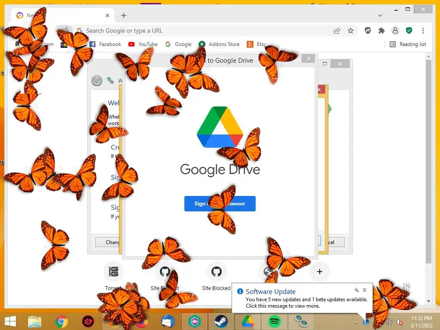
Task: Add a new shortcut with plus
Action: 319,272
